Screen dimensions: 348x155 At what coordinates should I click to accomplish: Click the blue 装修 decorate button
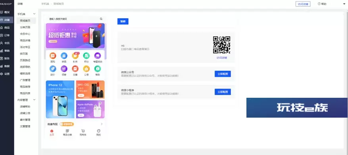(x=123, y=21)
